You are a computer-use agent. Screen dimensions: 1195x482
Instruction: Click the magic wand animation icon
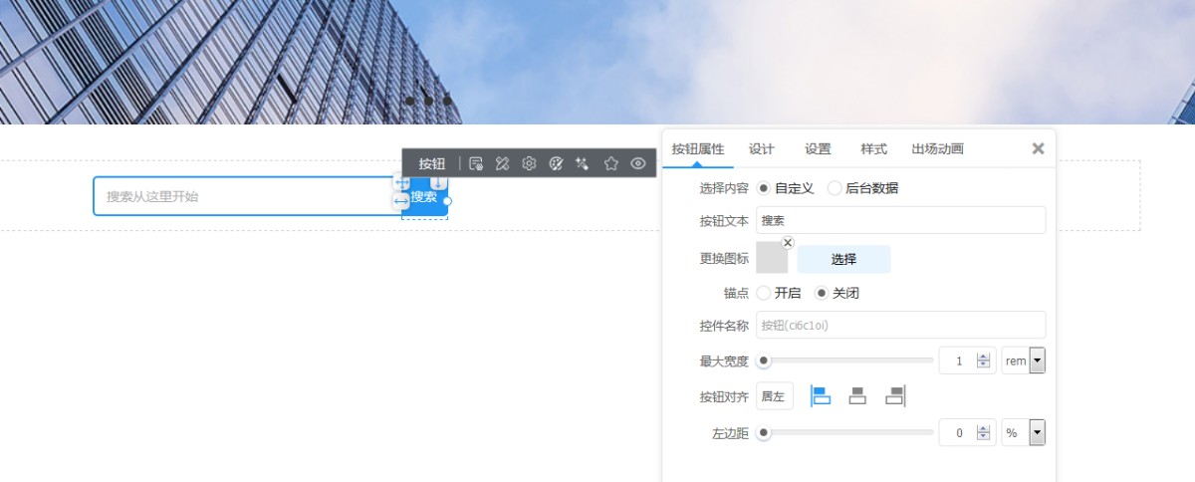click(584, 163)
